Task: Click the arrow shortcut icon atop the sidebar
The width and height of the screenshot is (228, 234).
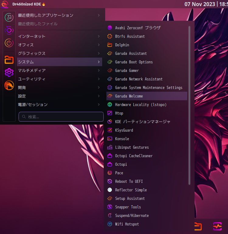Action: [x=9, y=17]
